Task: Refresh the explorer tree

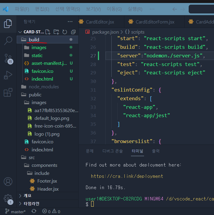Action: pyautogui.click(x=65, y=32)
